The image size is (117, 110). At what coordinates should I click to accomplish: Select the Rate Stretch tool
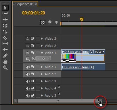pos(5,32)
